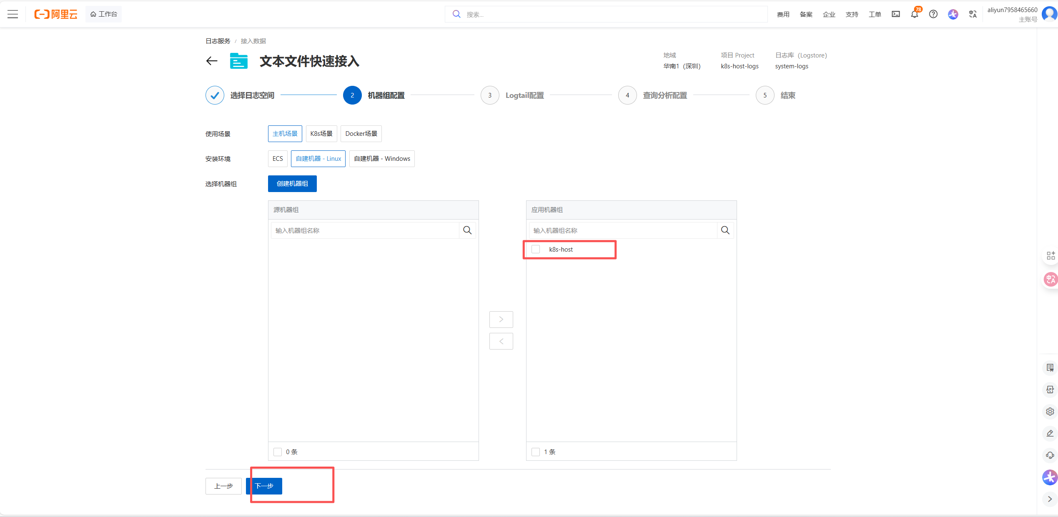The width and height of the screenshot is (1058, 517).
Task: Check the k8s-host machine group checkbox
Action: (536, 249)
